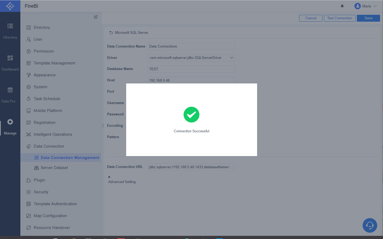Click the Template Authentication icon
The image size is (383, 239).
(29, 204)
